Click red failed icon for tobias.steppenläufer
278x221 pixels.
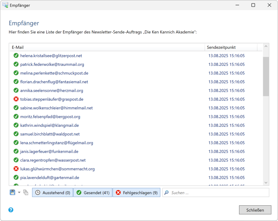point(16,99)
